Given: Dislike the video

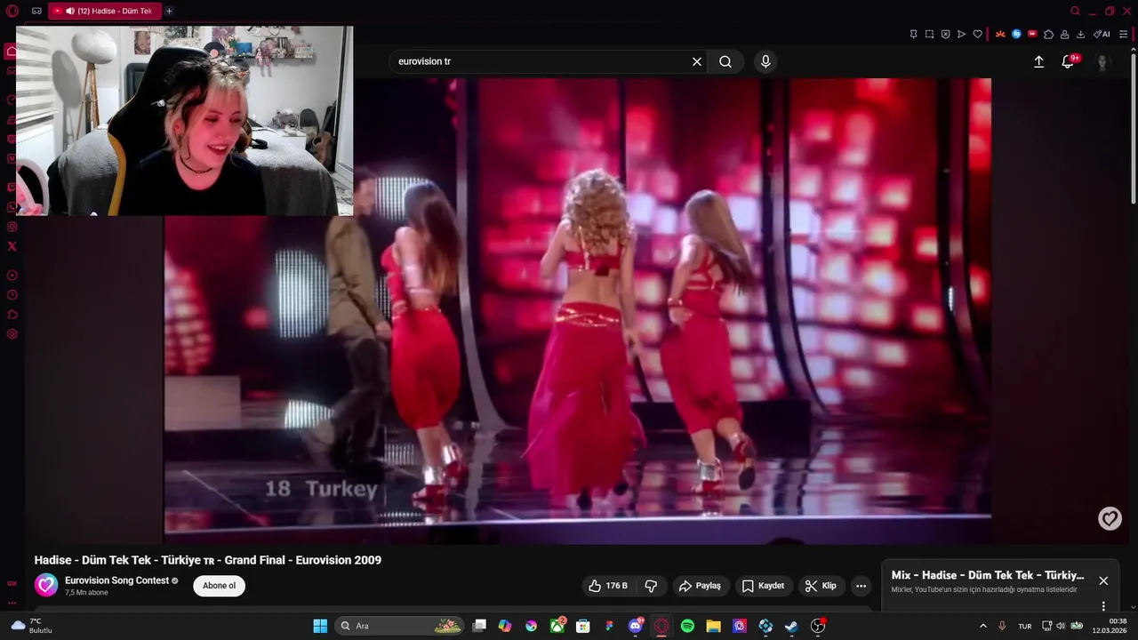Looking at the screenshot, I should [x=651, y=586].
